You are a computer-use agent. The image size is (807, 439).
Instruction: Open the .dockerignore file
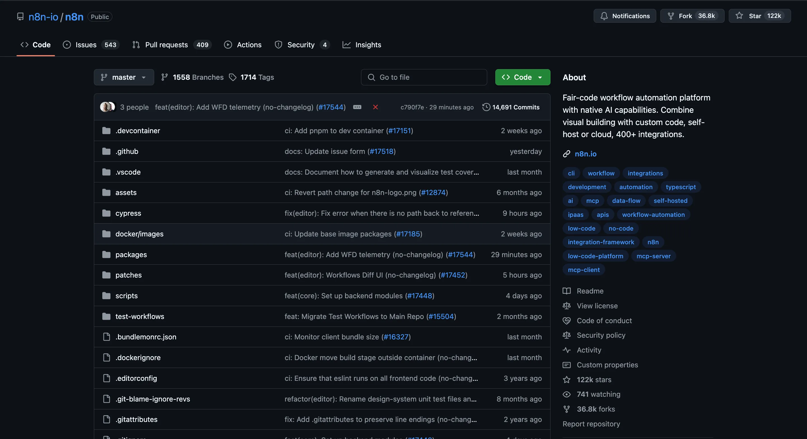pyautogui.click(x=138, y=357)
